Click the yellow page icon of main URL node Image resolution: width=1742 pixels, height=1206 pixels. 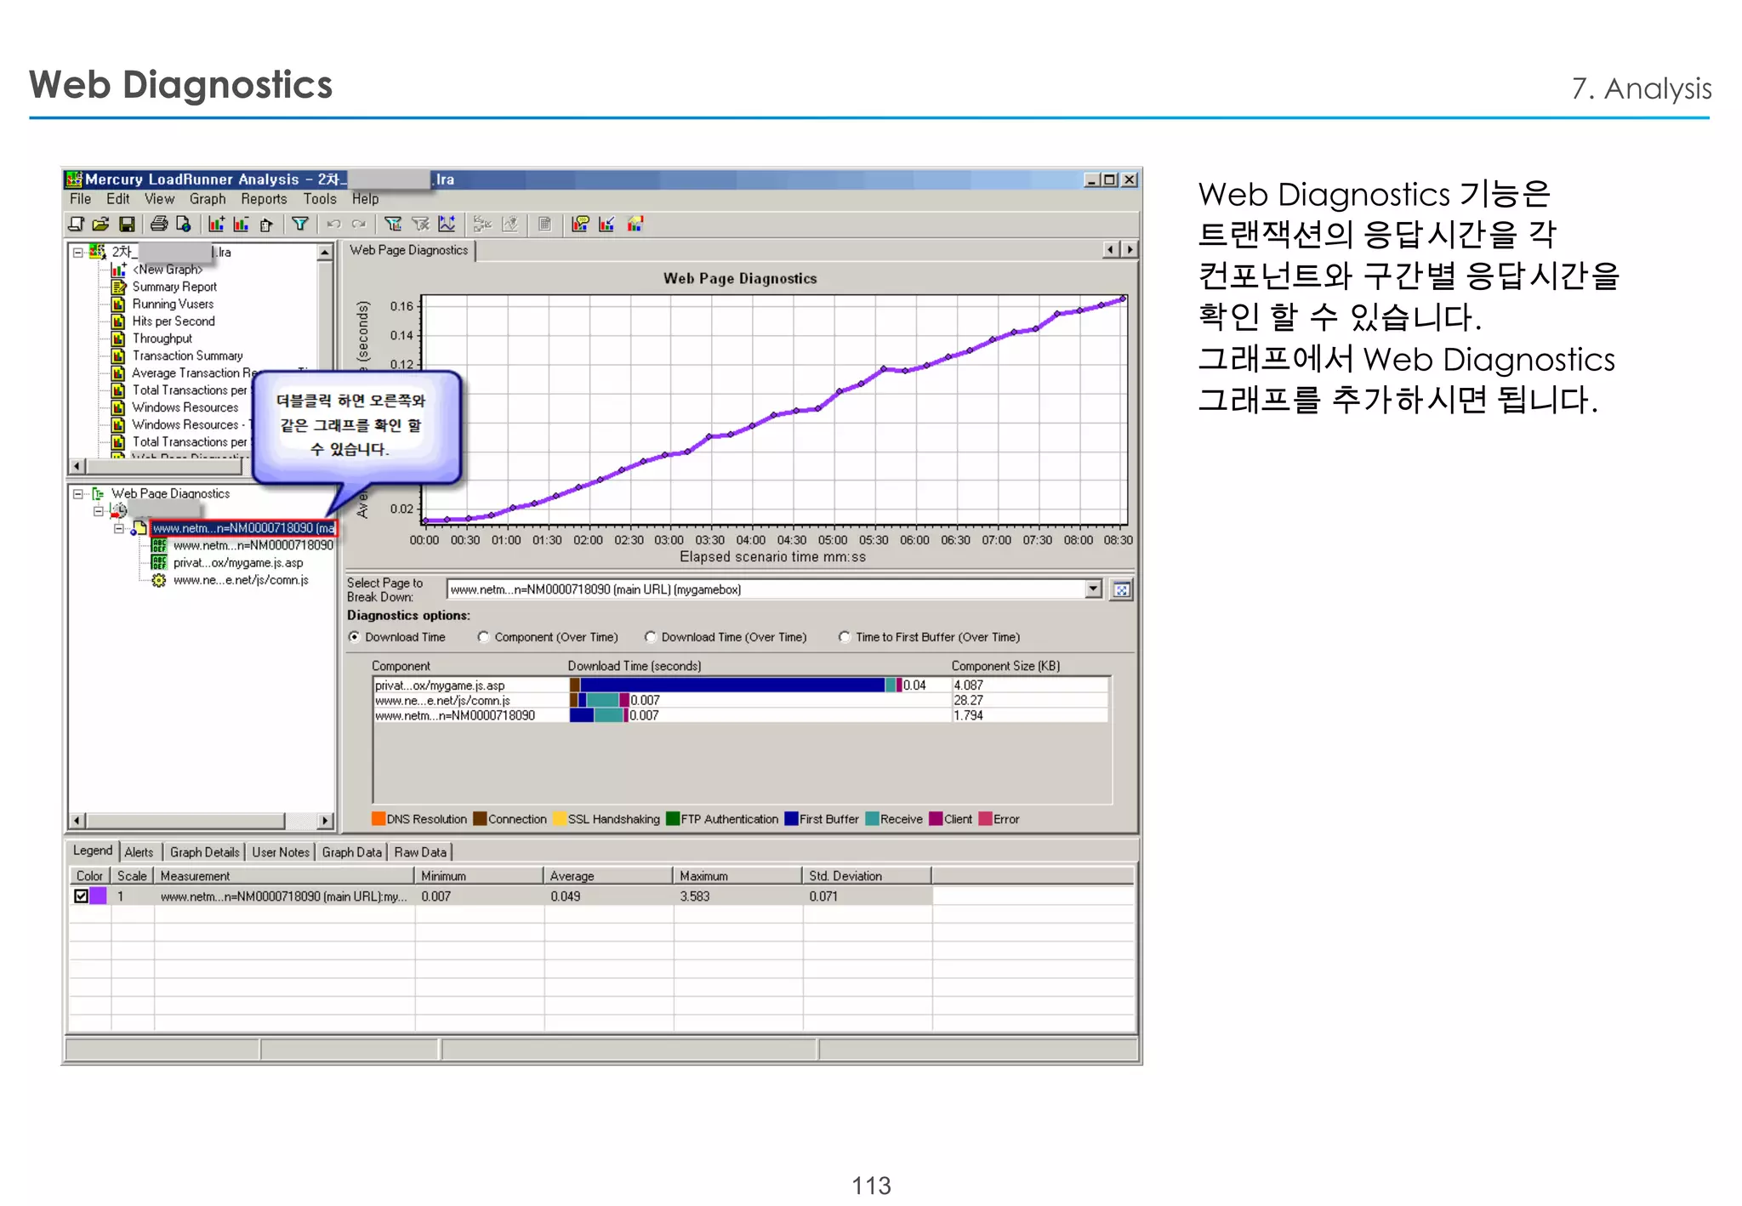[139, 528]
